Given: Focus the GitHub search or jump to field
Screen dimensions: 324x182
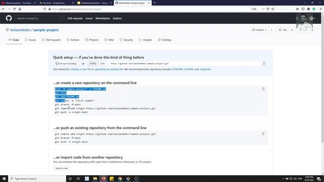Looking at the screenshot, I should [39, 18].
